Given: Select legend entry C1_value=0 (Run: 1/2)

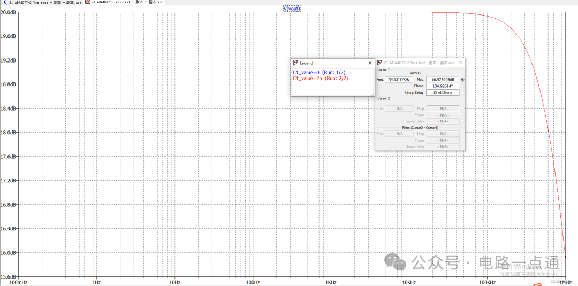Looking at the screenshot, I should tap(319, 73).
